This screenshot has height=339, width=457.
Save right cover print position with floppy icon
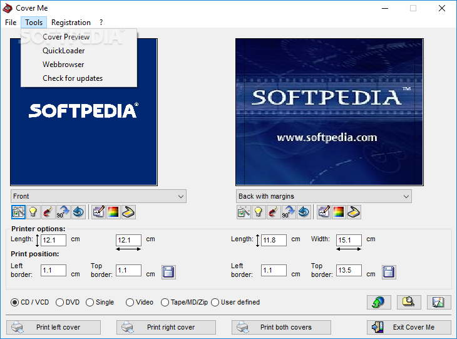[389, 272]
